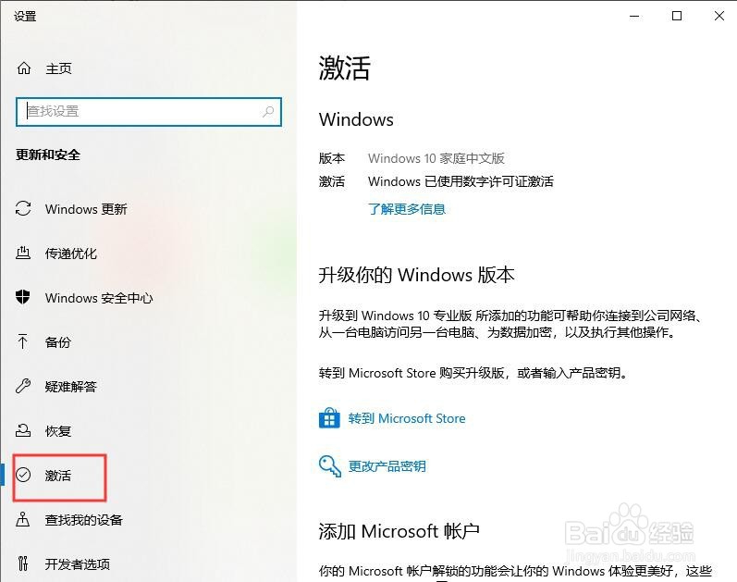
Task: Click the 恢复 recovery icon
Action: pos(23,430)
